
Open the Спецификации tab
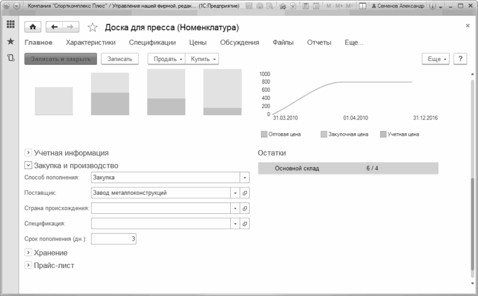(x=152, y=43)
